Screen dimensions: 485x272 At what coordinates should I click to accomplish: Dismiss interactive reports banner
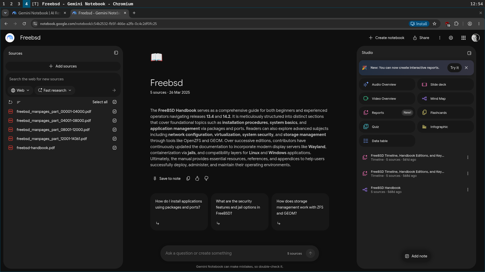(466, 68)
